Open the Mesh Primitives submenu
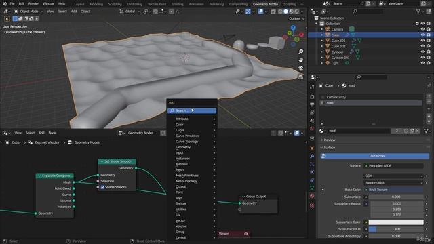Image resolution: width=434 pixels, height=244 pixels. (192, 176)
